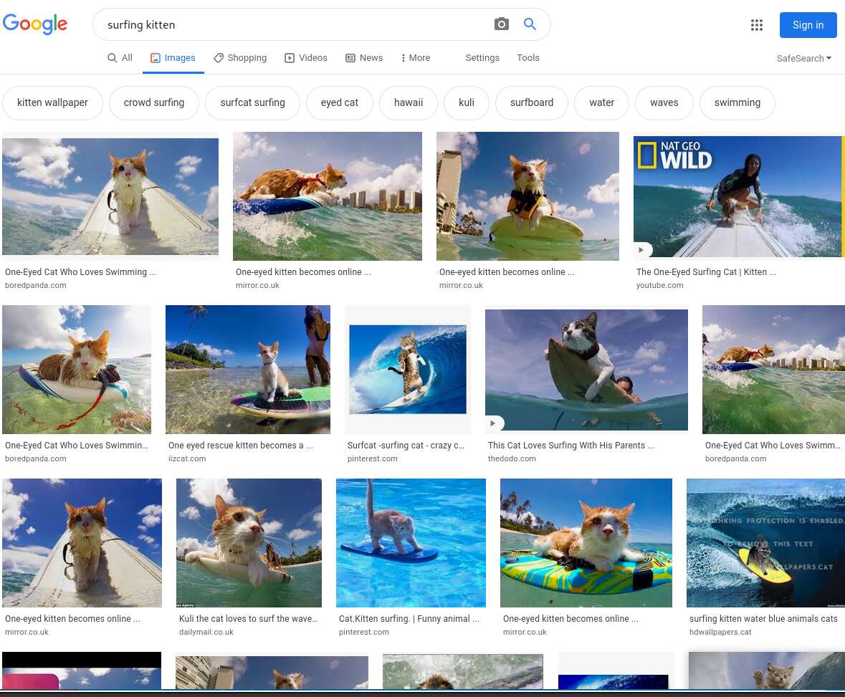
Task: Open 'The One-Eyed Surfing Cat | Kitten' link
Action: 706,272
